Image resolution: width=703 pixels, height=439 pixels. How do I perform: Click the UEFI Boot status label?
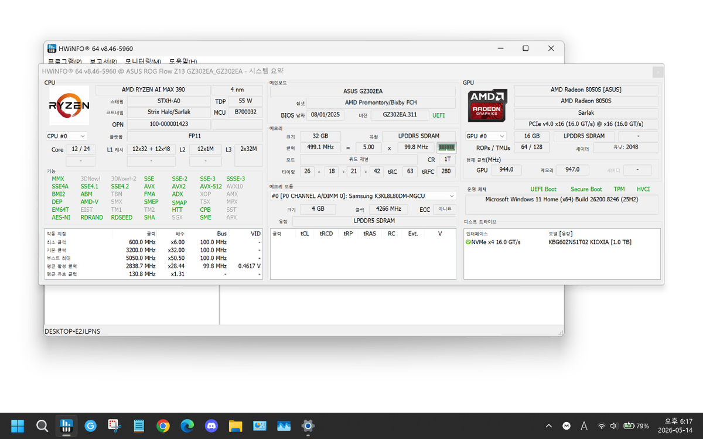point(544,189)
